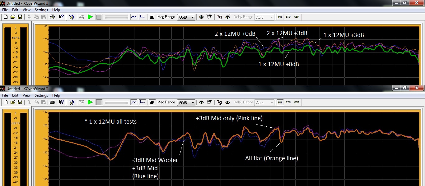Click the level slider bar, upper window
This screenshot has width=425, height=186.
pyautogui.click(x=116, y=17)
